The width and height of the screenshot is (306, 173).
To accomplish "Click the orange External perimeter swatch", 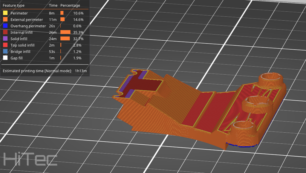I will coord(5,20).
